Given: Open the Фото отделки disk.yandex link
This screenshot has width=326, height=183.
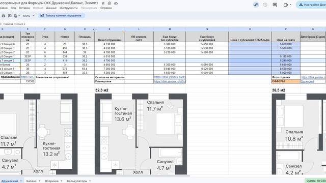Looking at the screenshot, I should coord(313,77).
